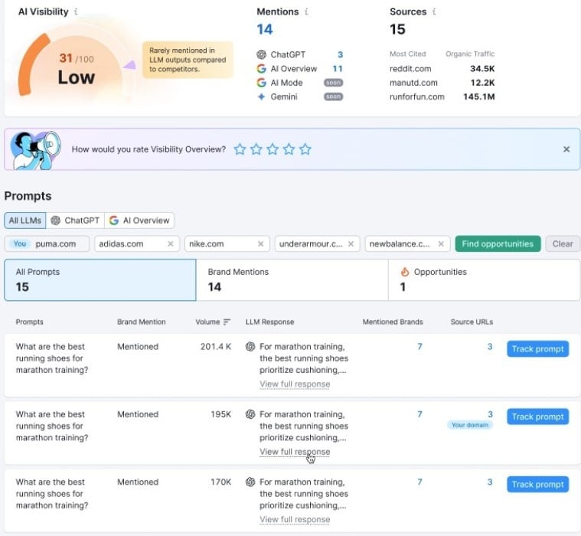The height and width of the screenshot is (536, 581).
Task: Click the Sources info icon
Action: 434,11
